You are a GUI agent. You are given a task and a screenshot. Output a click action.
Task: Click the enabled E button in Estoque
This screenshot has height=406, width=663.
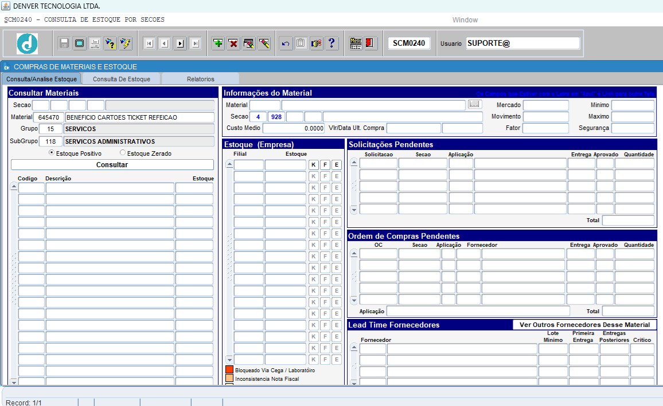[337, 165]
